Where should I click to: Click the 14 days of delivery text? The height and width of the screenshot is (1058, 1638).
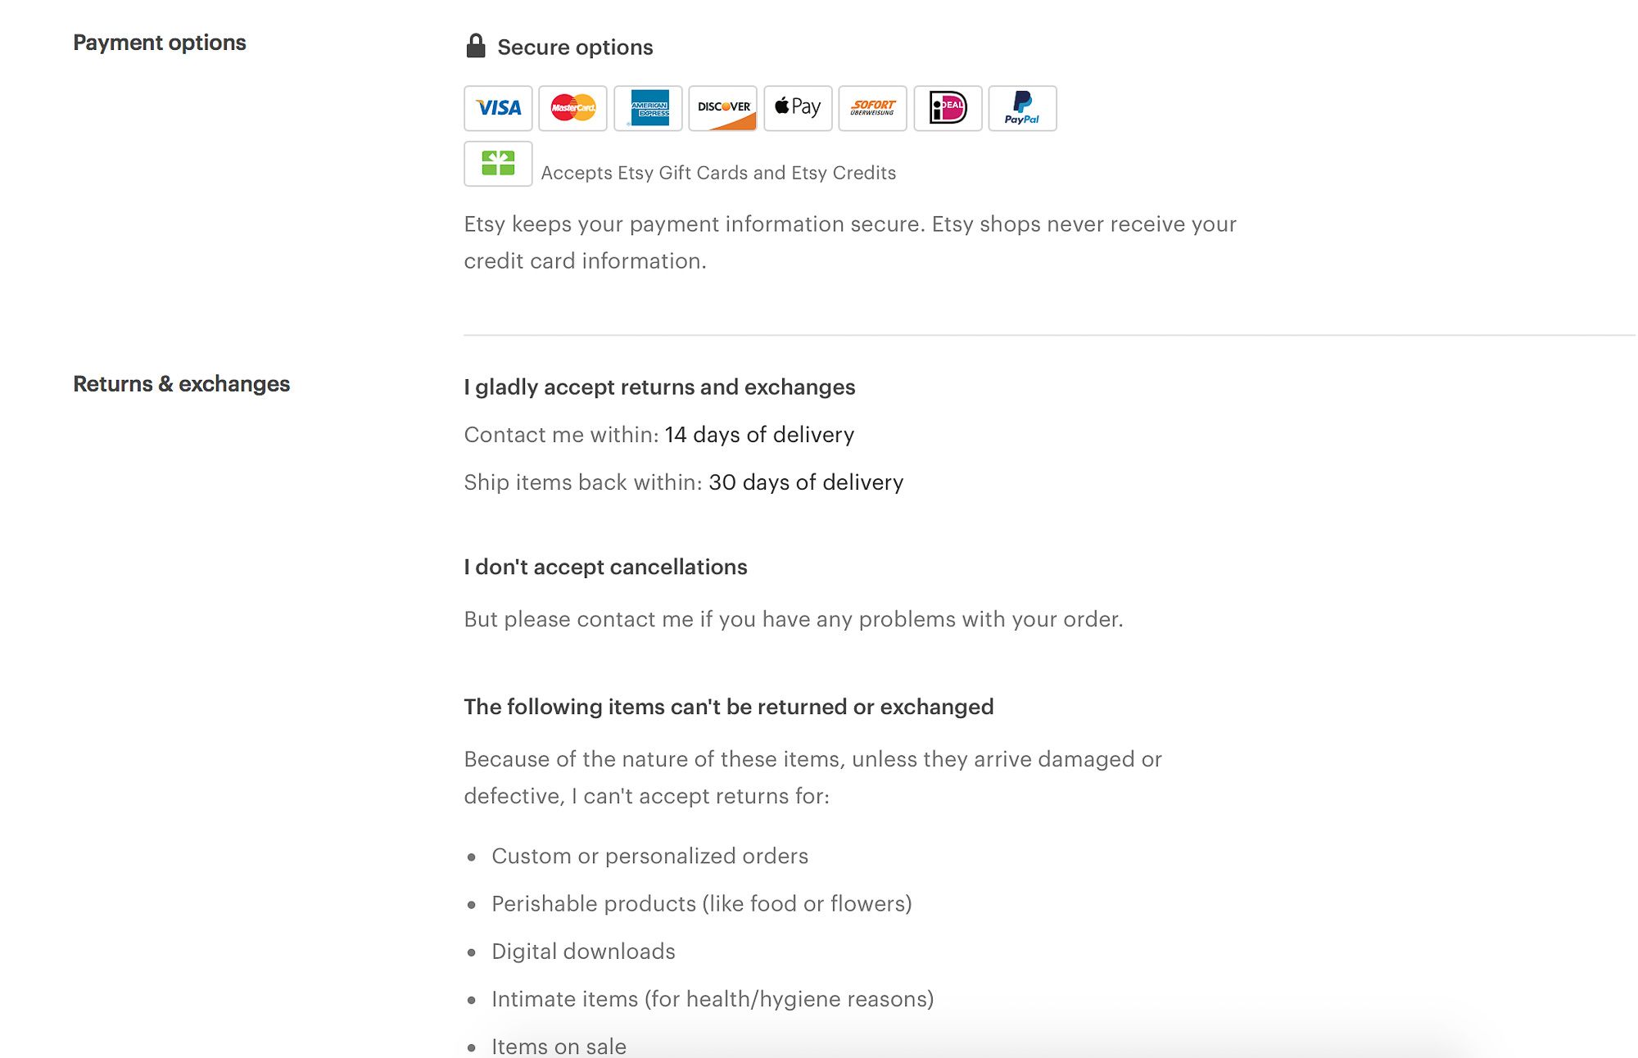pyautogui.click(x=759, y=434)
